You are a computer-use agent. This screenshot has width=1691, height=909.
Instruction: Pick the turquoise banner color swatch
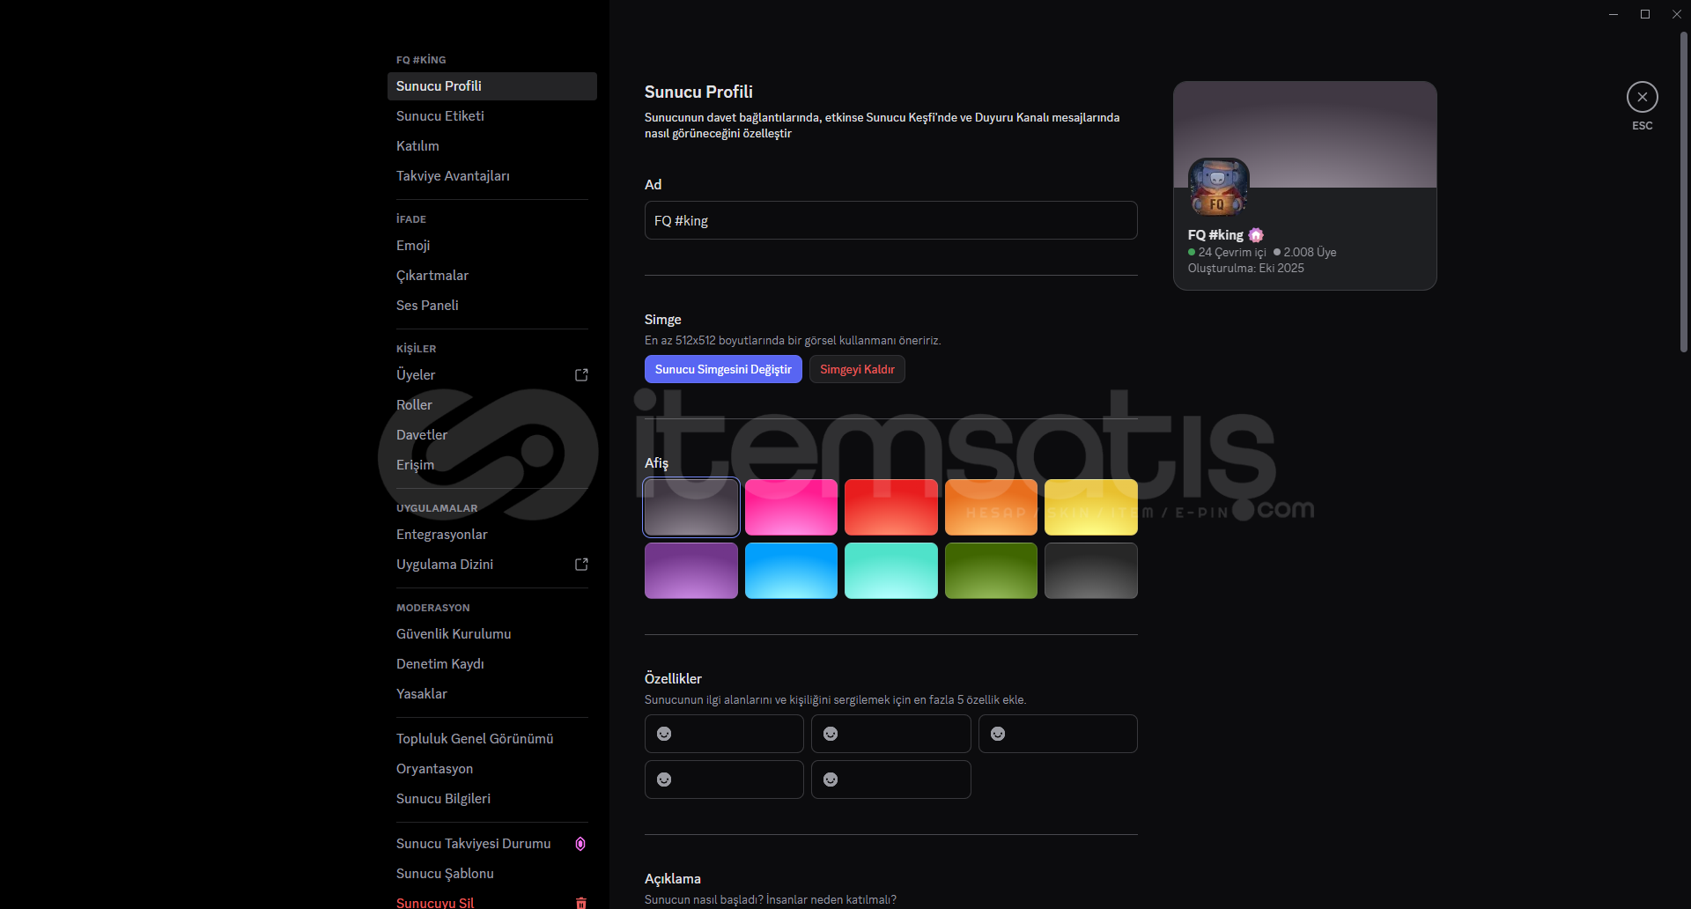(x=890, y=571)
